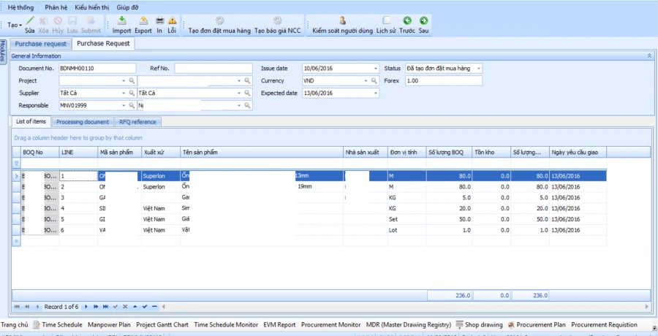Collapse the General Information panel
The width and height of the screenshot is (658, 336).
[649, 56]
